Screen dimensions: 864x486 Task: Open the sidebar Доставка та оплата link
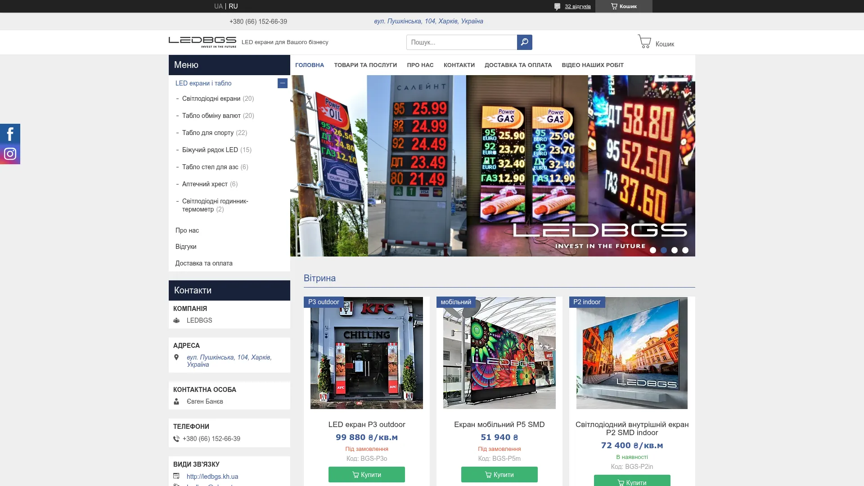[204, 263]
